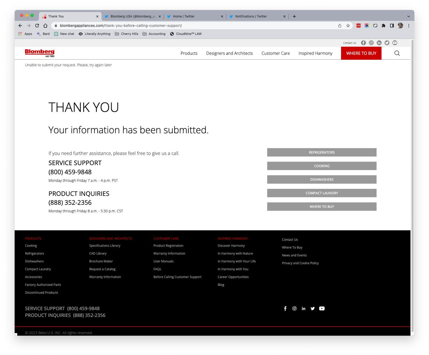The width and height of the screenshot is (429, 355).
Task: Switch to Notifications / Twitter tab
Action: coord(257,16)
